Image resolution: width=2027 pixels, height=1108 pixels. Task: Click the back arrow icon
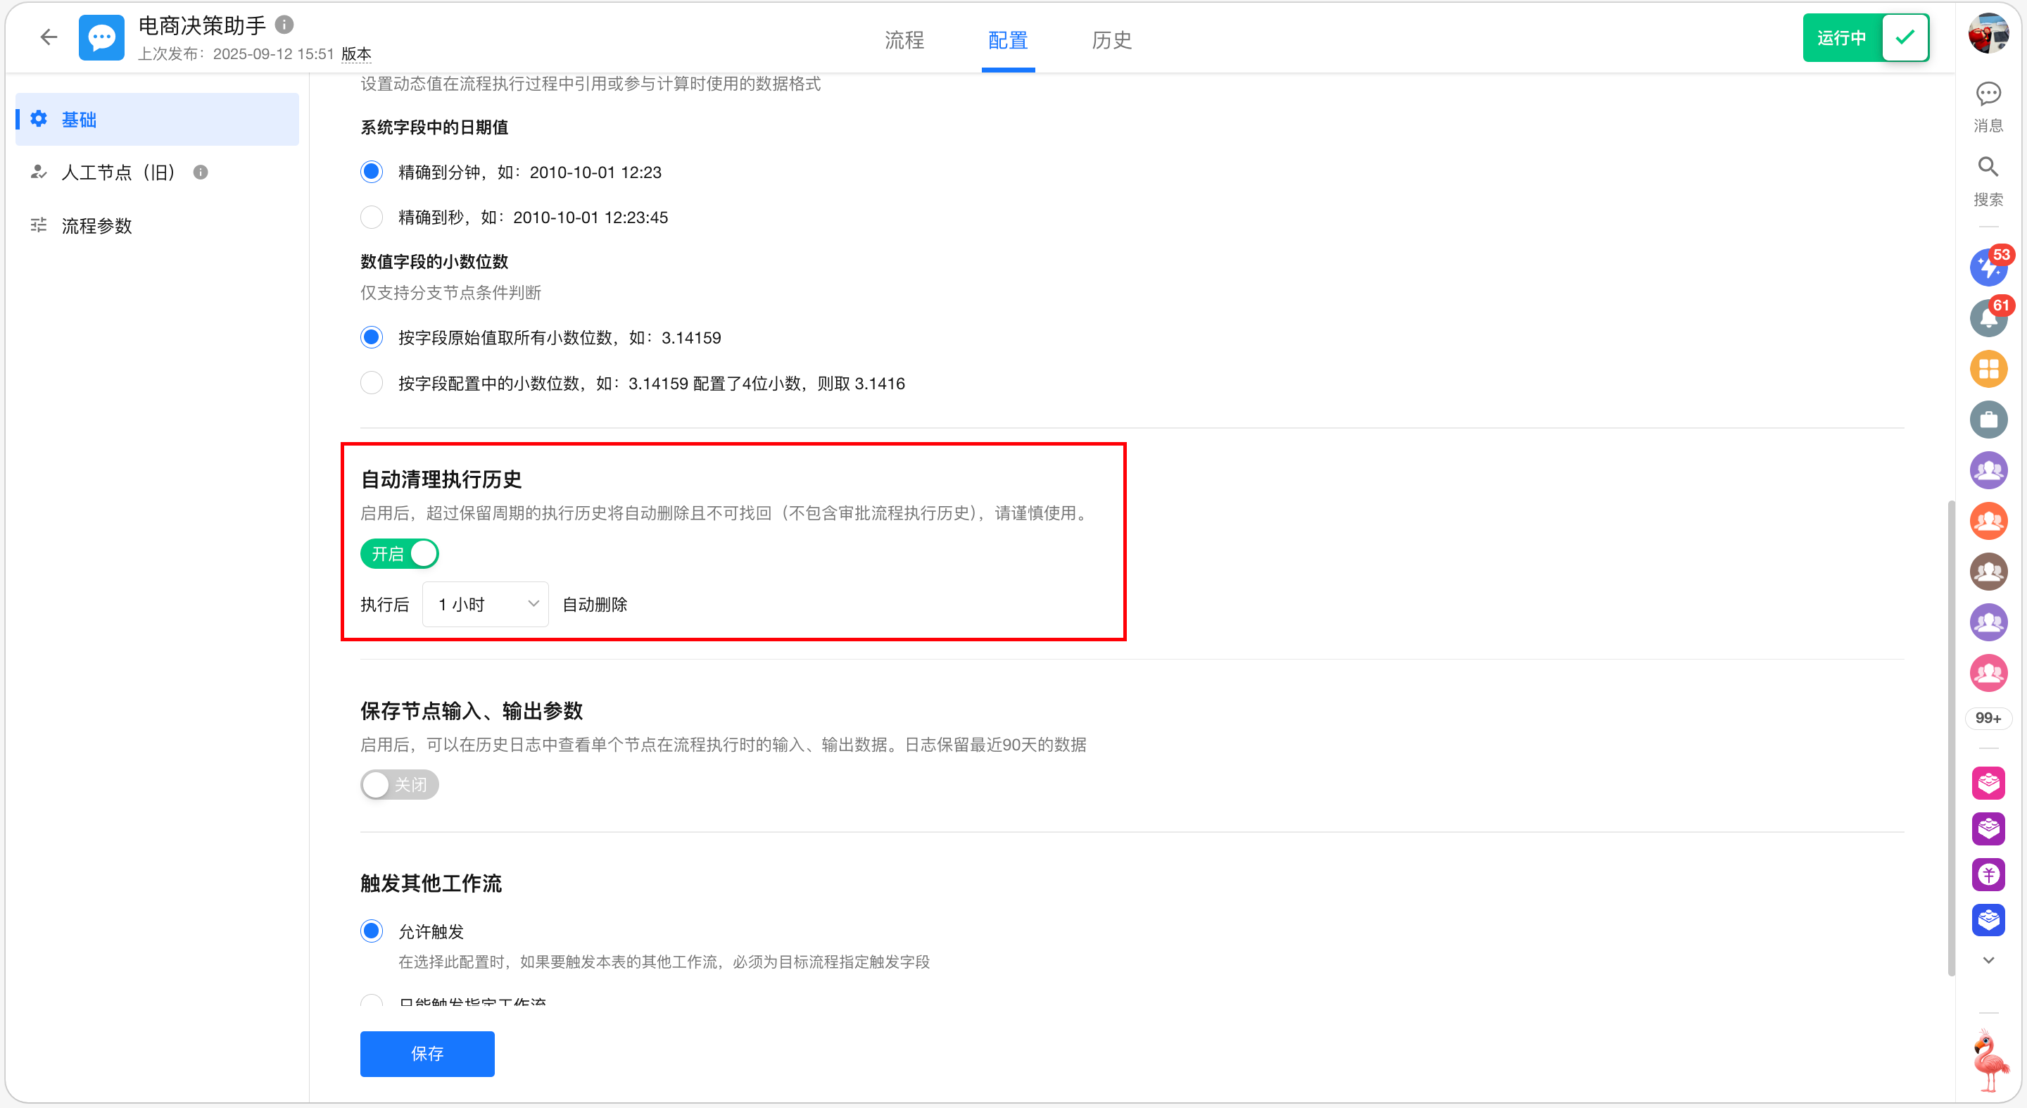(49, 37)
